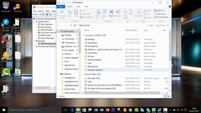Open Action menu in Computer Management

41,11
